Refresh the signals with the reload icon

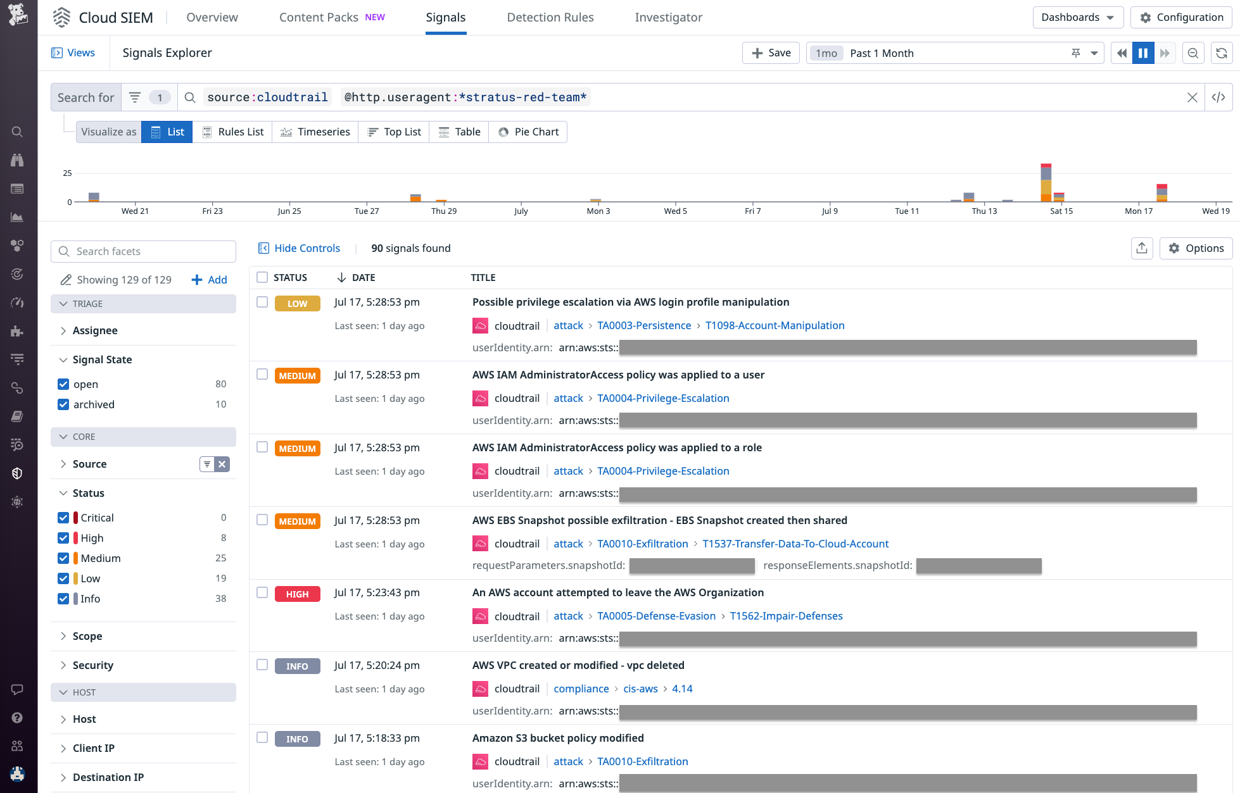point(1222,53)
